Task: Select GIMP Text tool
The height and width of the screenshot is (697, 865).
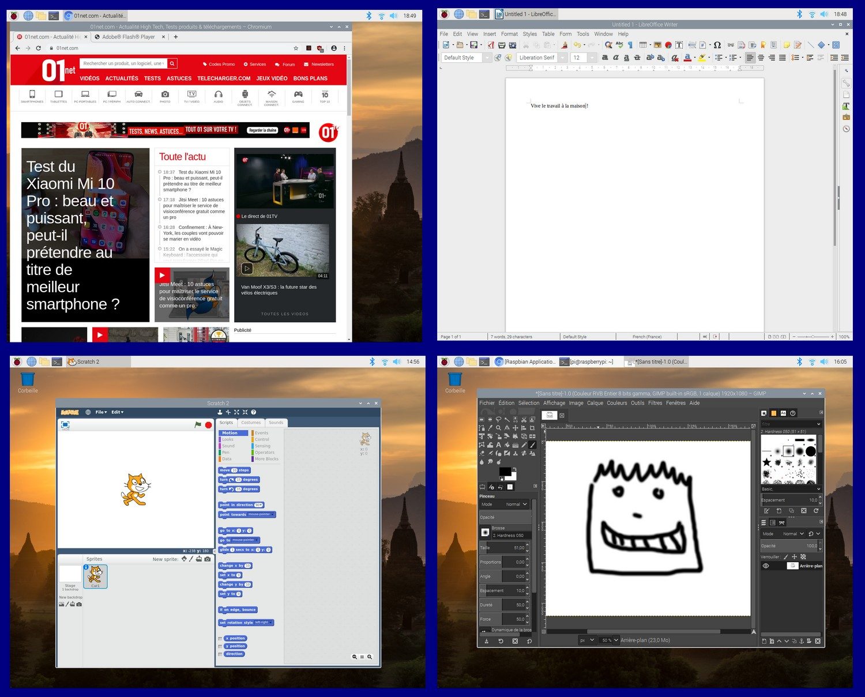Action: (x=499, y=444)
